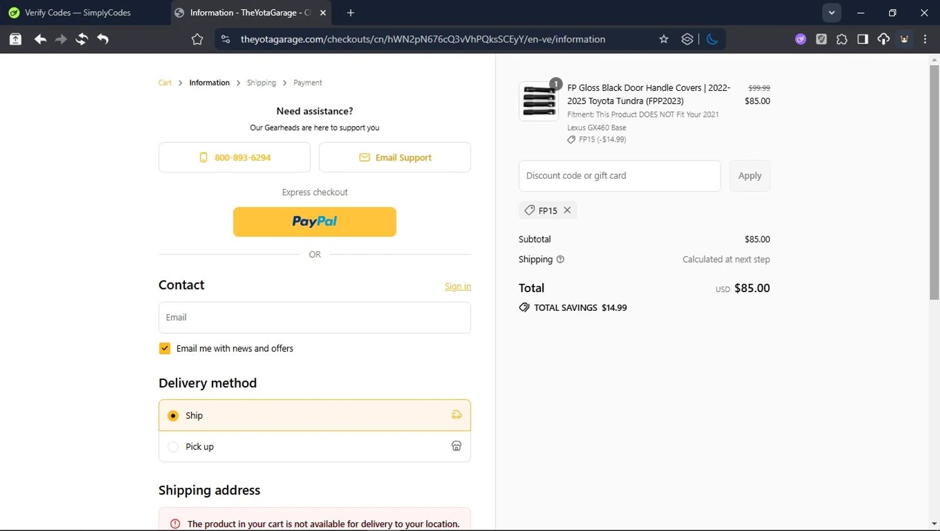This screenshot has height=531, width=940.
Task: Apply the discount code
Action: point(749,176)
